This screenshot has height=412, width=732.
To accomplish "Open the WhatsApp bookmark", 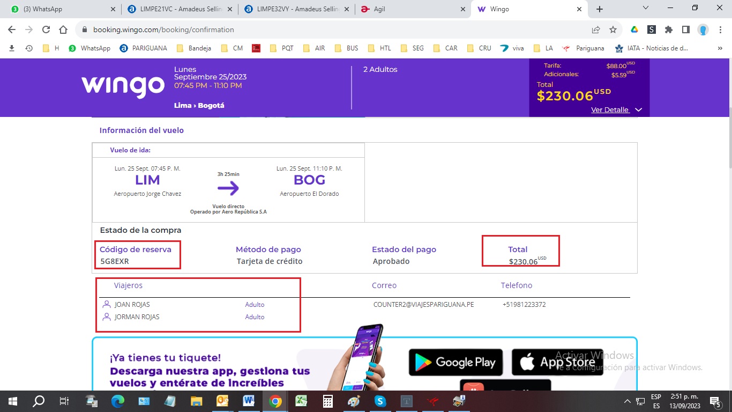I will [x=89, y=48].
